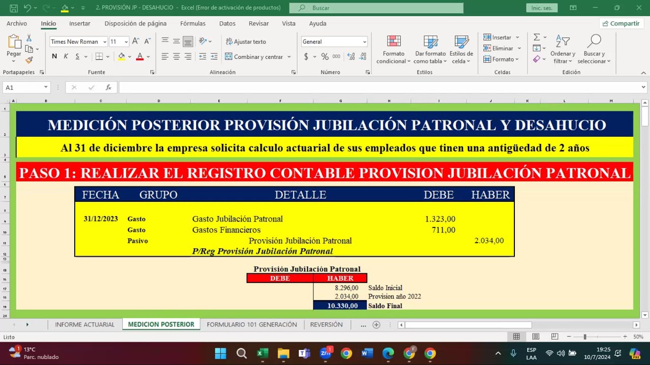Open Estilos de celda gallery
This screenshot has width=650, height=365.
[x=461, y=50]
